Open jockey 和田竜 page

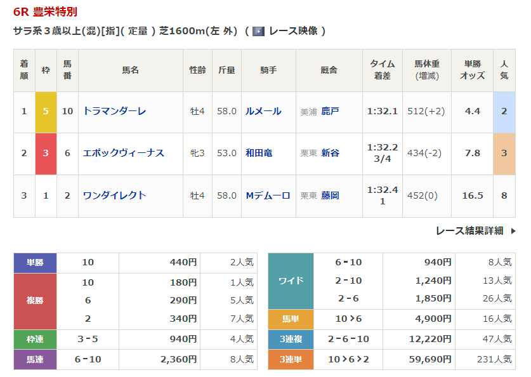pyautogui.click(x=259, y=153)
